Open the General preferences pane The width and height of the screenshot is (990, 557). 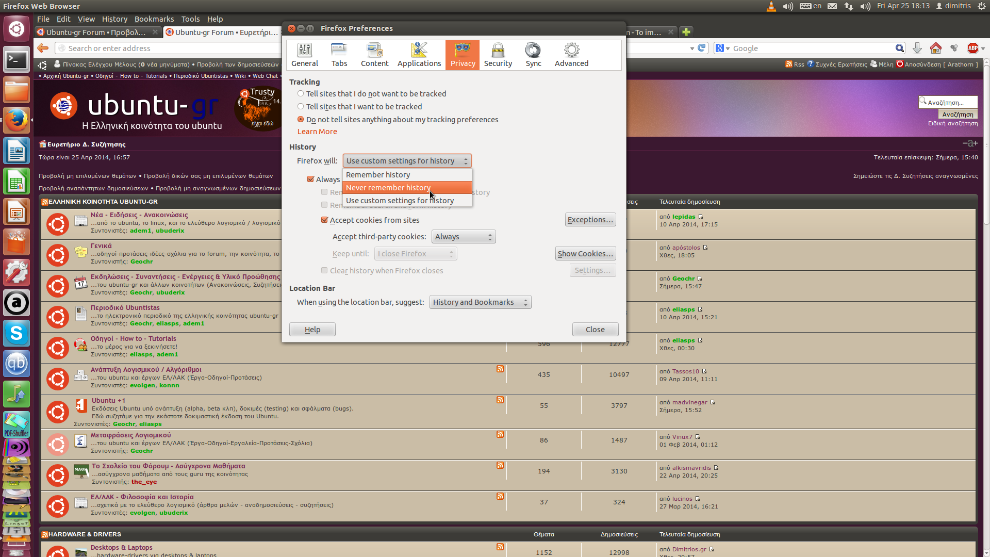pos(305,55)
